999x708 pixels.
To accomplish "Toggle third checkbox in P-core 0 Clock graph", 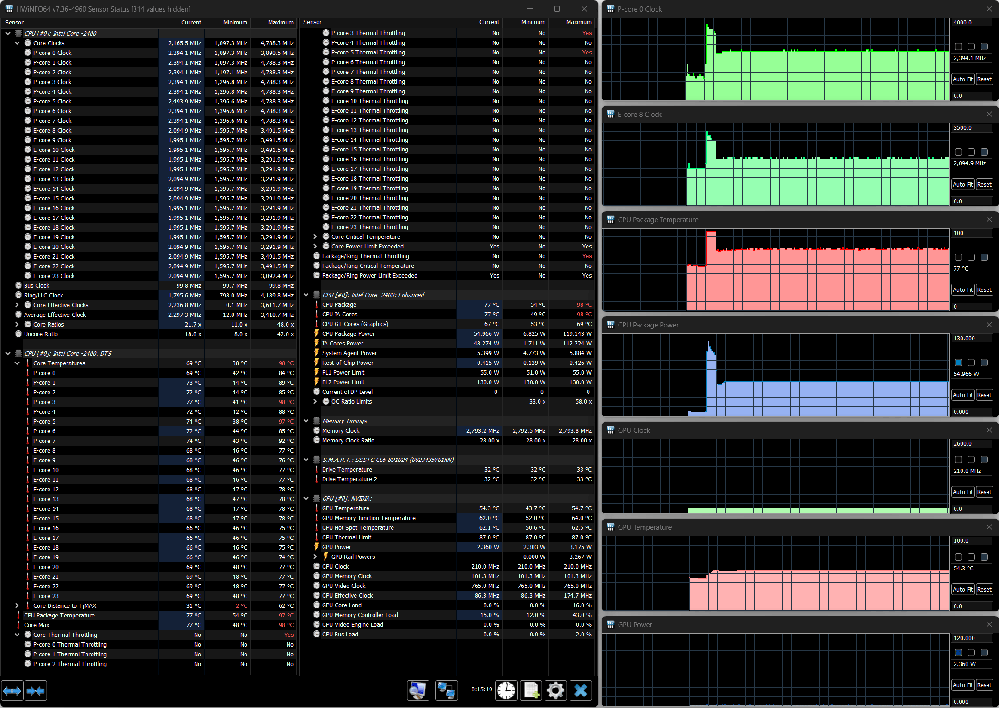I will pos(984,47).
